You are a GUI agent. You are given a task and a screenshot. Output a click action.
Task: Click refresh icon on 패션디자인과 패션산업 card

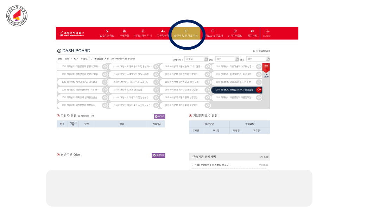pos(259,74)
